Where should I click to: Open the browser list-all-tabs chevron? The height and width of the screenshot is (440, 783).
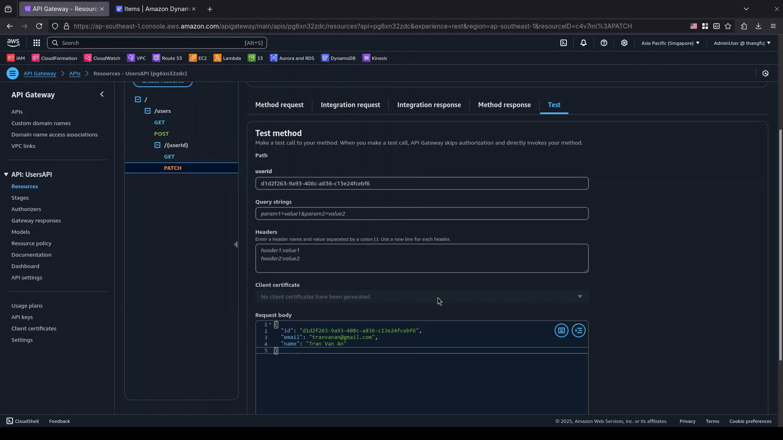746,9
